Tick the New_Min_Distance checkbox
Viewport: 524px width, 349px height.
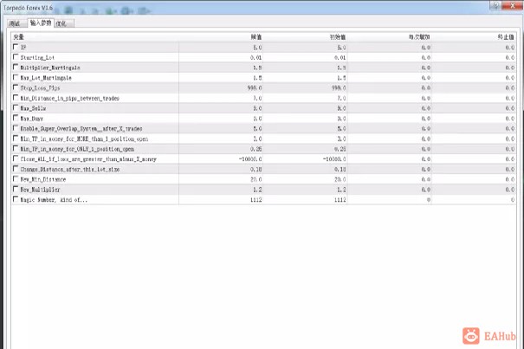16,179
